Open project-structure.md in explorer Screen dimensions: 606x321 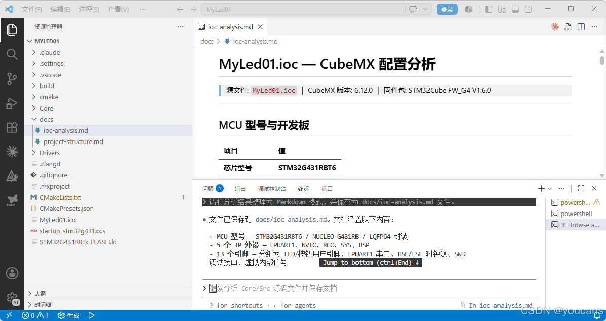(x=108, y=141)
